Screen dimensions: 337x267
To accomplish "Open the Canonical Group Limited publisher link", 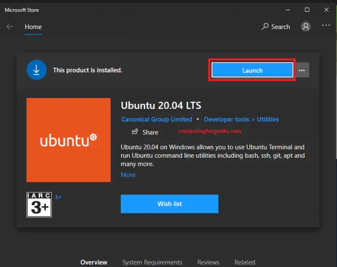I will [x=156, y=119].
